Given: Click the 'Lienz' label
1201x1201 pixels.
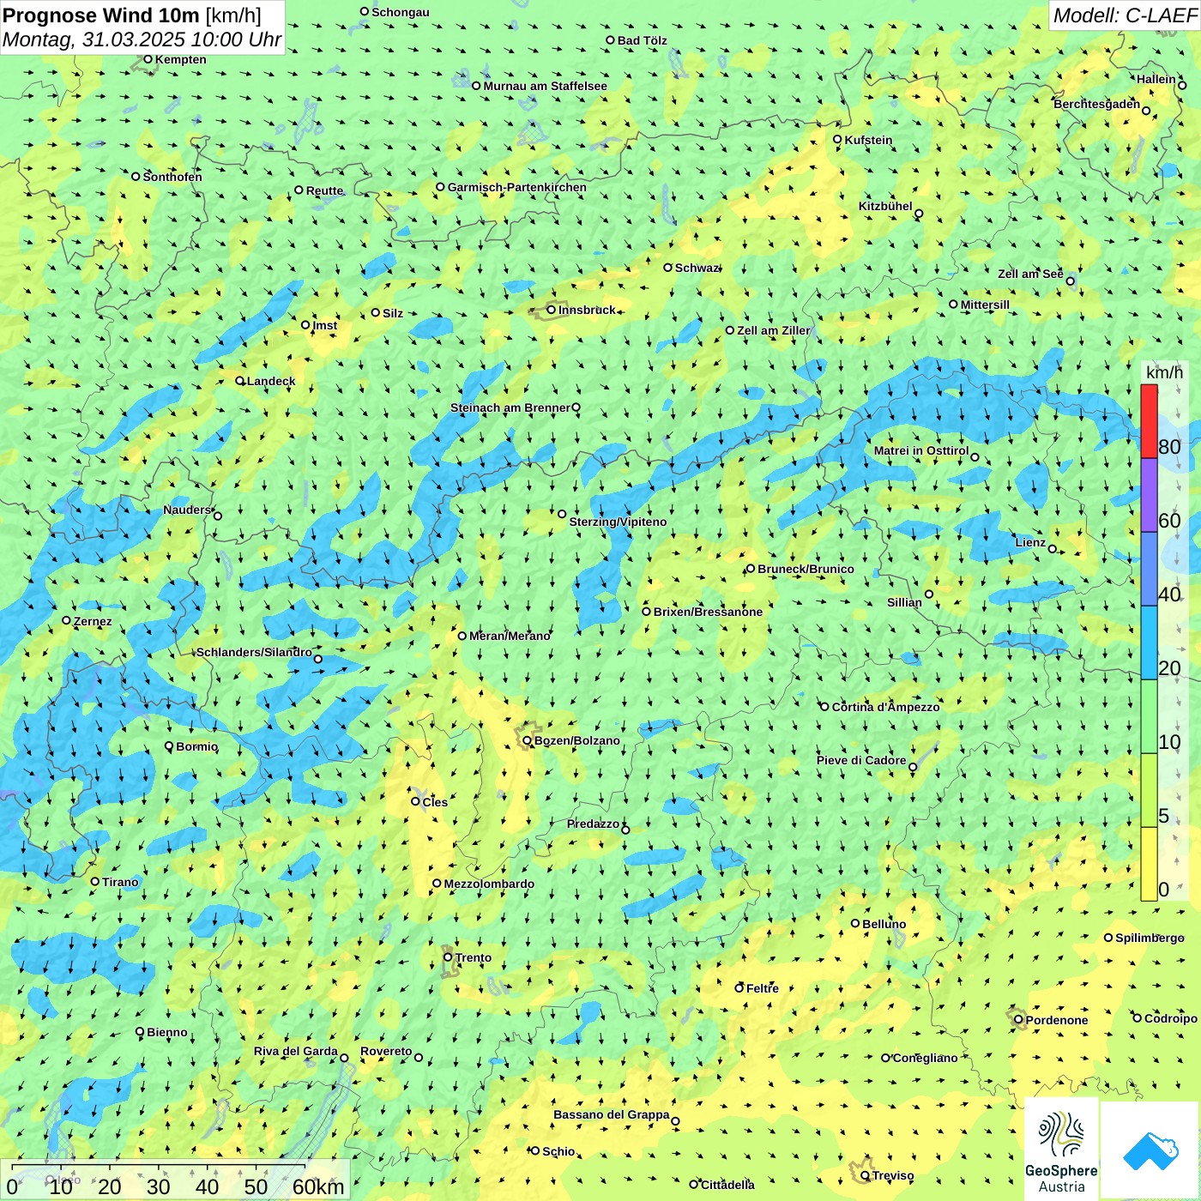Looking at the screenshot, I should (1030, 542).
